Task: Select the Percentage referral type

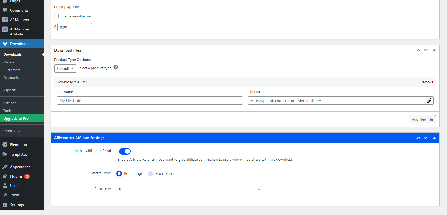Action: coord(119,173)
